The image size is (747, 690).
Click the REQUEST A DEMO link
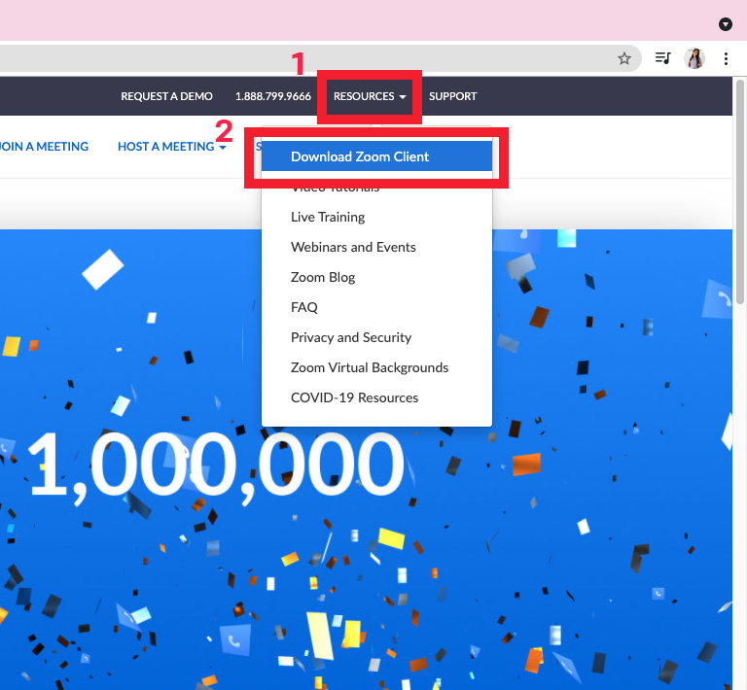(x=166, y=96)
